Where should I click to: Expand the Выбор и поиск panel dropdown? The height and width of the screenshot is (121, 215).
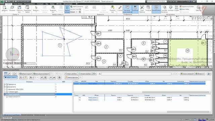click(x=58, y=14)
